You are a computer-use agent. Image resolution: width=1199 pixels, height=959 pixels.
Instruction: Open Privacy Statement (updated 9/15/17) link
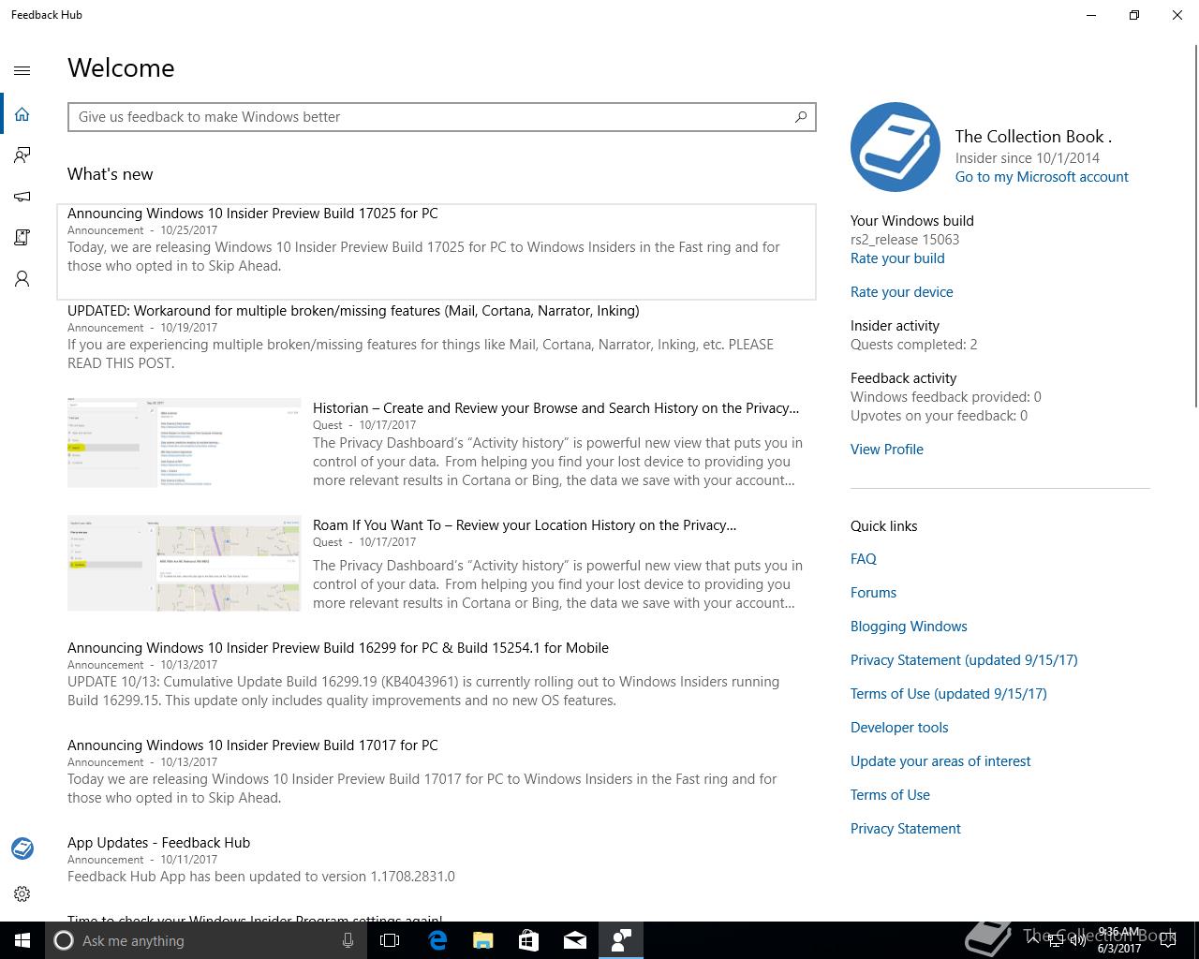(x=964, y=660)
